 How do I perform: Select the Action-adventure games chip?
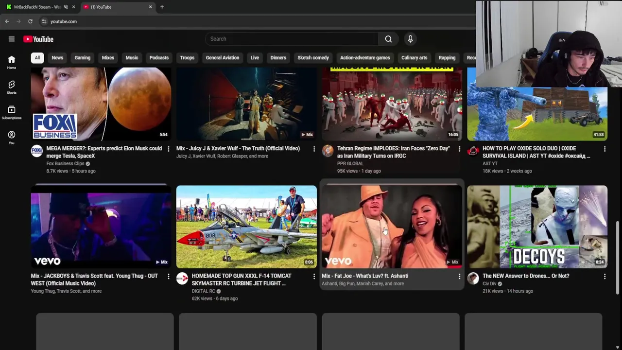point(365,58)
